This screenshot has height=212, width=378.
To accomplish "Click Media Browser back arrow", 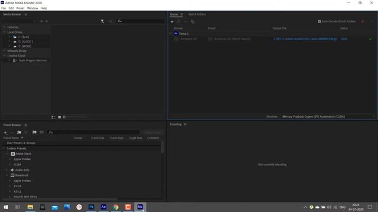I will pos(42,21).
